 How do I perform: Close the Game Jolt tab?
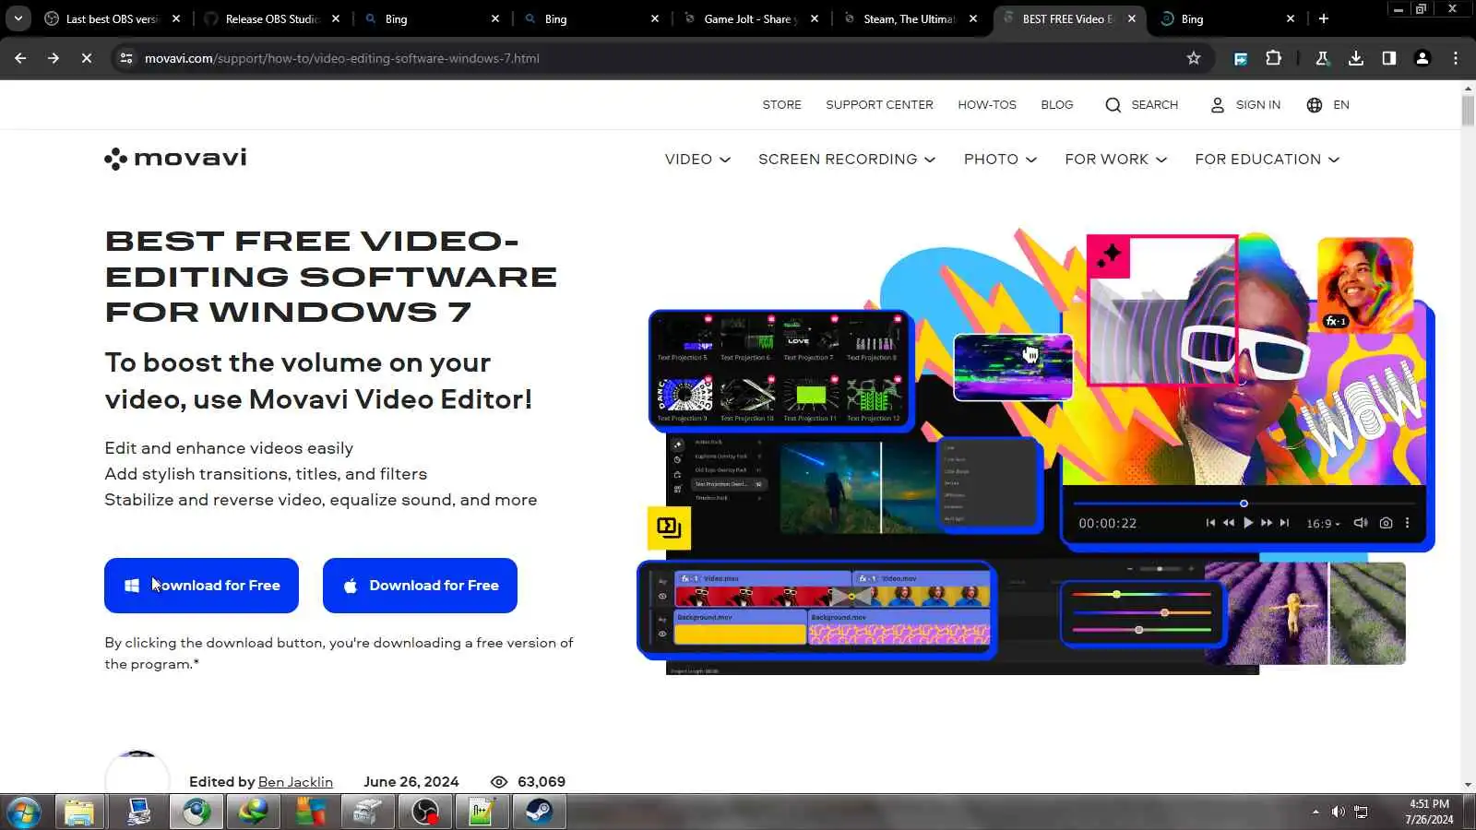[815, 18]
